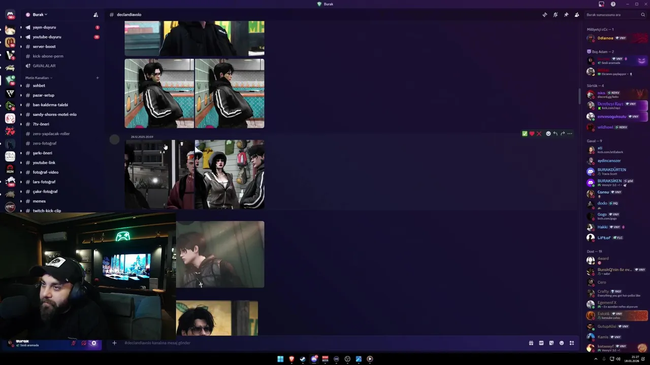Expand the arrow beside memes channel
The width and height of the screenshot is (650, 365).
21,201
